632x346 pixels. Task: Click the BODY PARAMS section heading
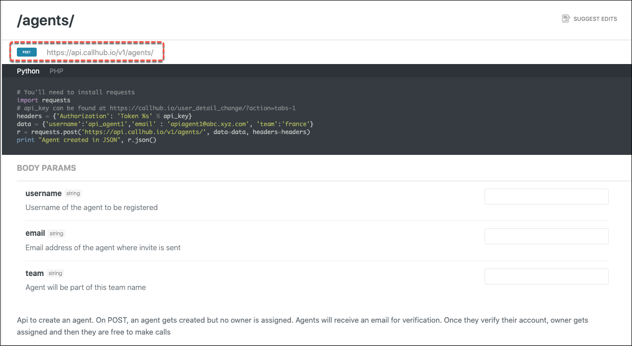pyautogui.click(x=47, y=168)
